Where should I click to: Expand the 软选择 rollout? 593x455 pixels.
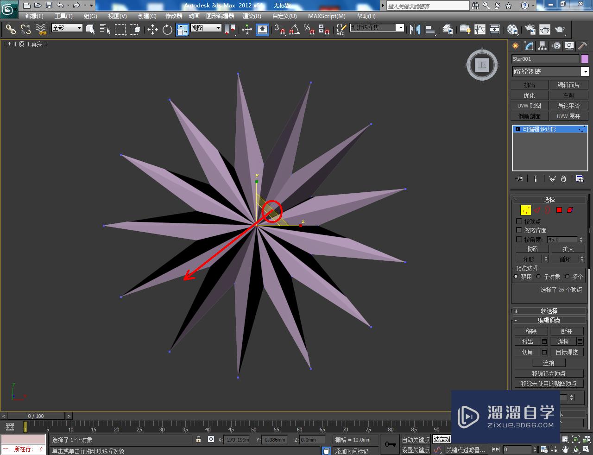pyautogui.click(x=549, y=311)
